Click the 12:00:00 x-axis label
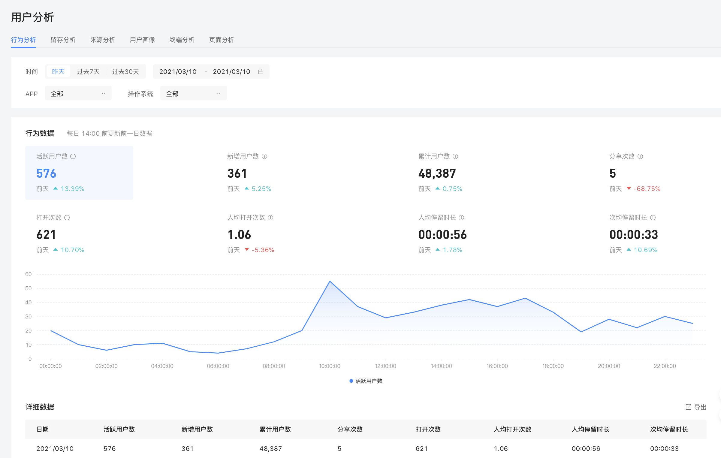 click(x=385, y=366)
